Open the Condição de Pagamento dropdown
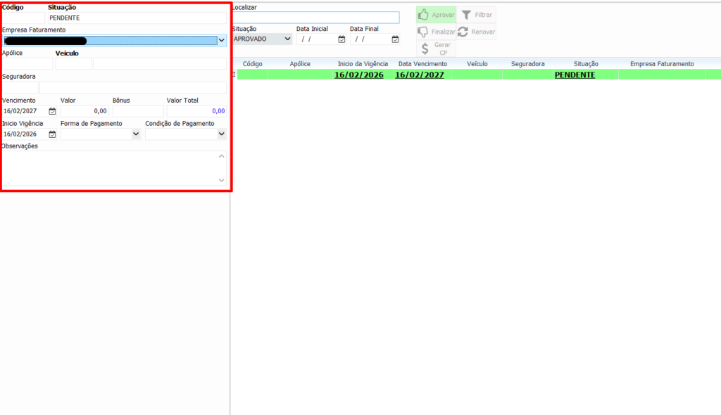Viewport: 721px width, 415px height. (221, 134)
